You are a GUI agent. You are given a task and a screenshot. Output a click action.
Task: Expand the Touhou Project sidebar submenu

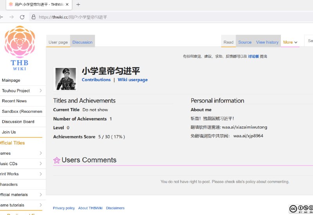[x=41, y=91]
